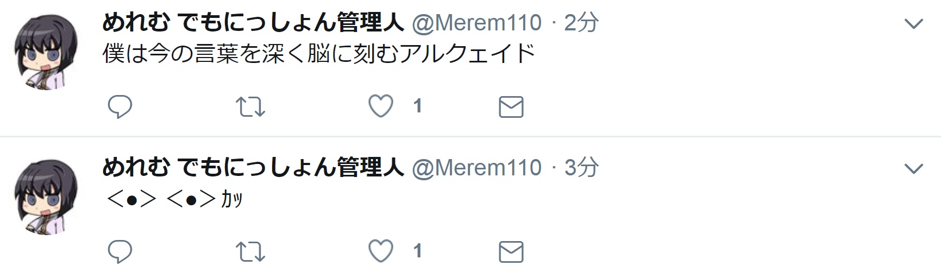Open more-options chevron on 3分 tweet
The image size is (941, 278).
click(x=913, y=169)
